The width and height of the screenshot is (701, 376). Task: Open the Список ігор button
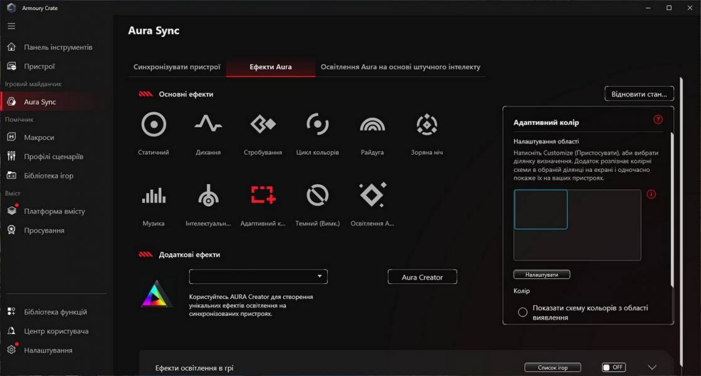pos(552,367)
